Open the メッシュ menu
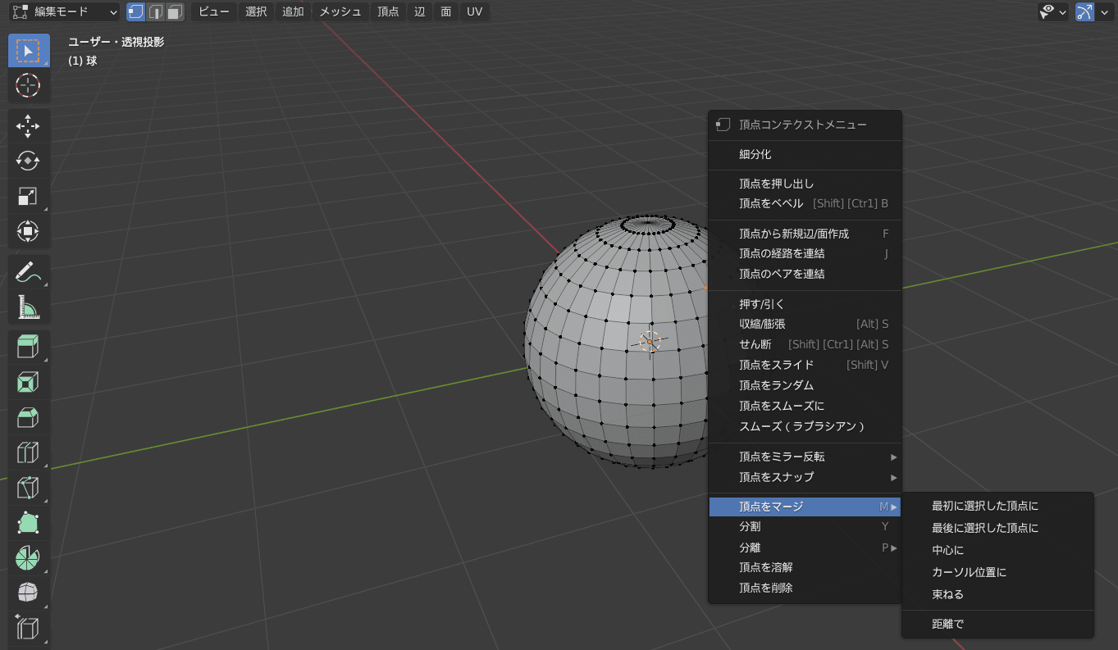 pos(340,11)
